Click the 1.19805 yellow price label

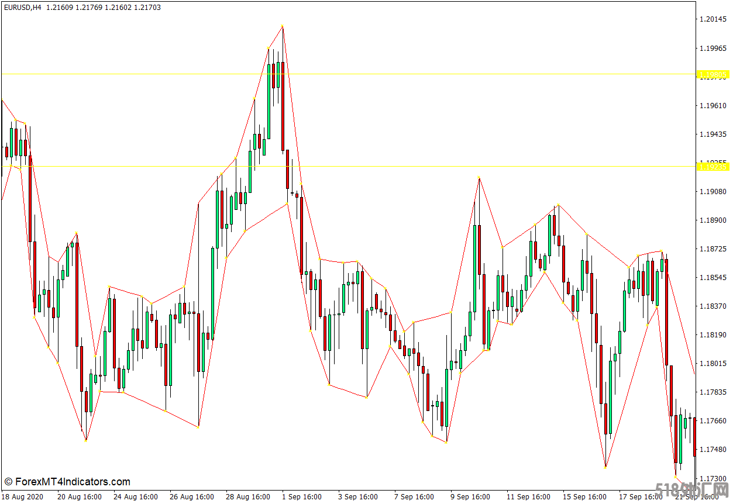click(713, 74)
